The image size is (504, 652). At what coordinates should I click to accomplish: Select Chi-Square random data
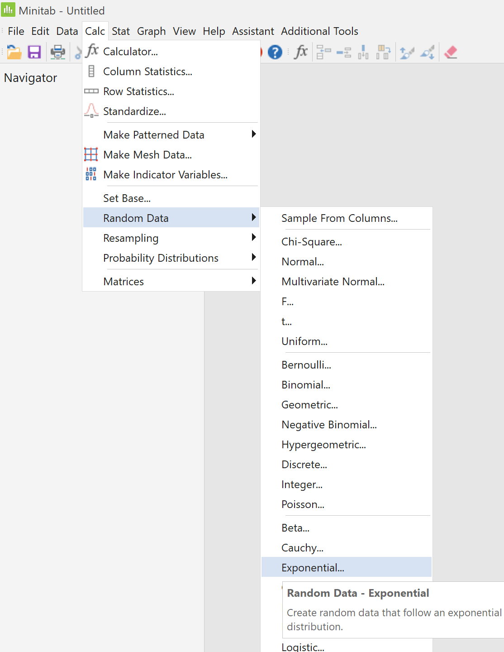[x=347, y=242]
